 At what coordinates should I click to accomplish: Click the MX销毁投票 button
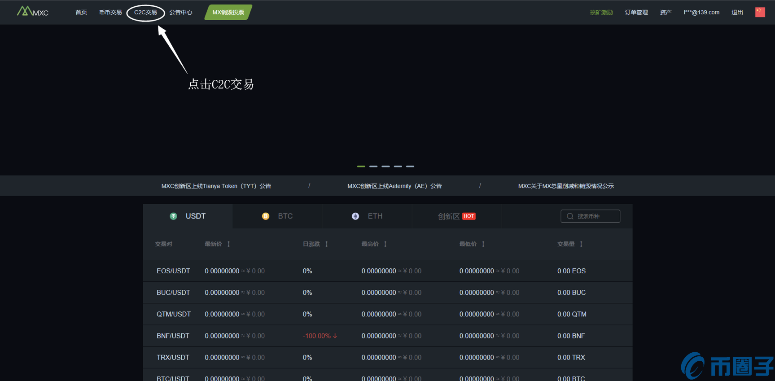click(228, 13)
